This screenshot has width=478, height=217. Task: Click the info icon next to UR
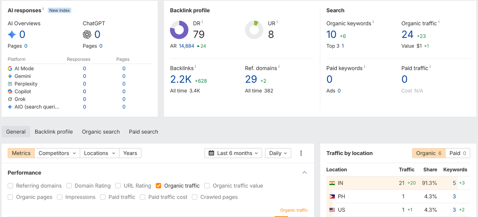click(x=277, y=22)
